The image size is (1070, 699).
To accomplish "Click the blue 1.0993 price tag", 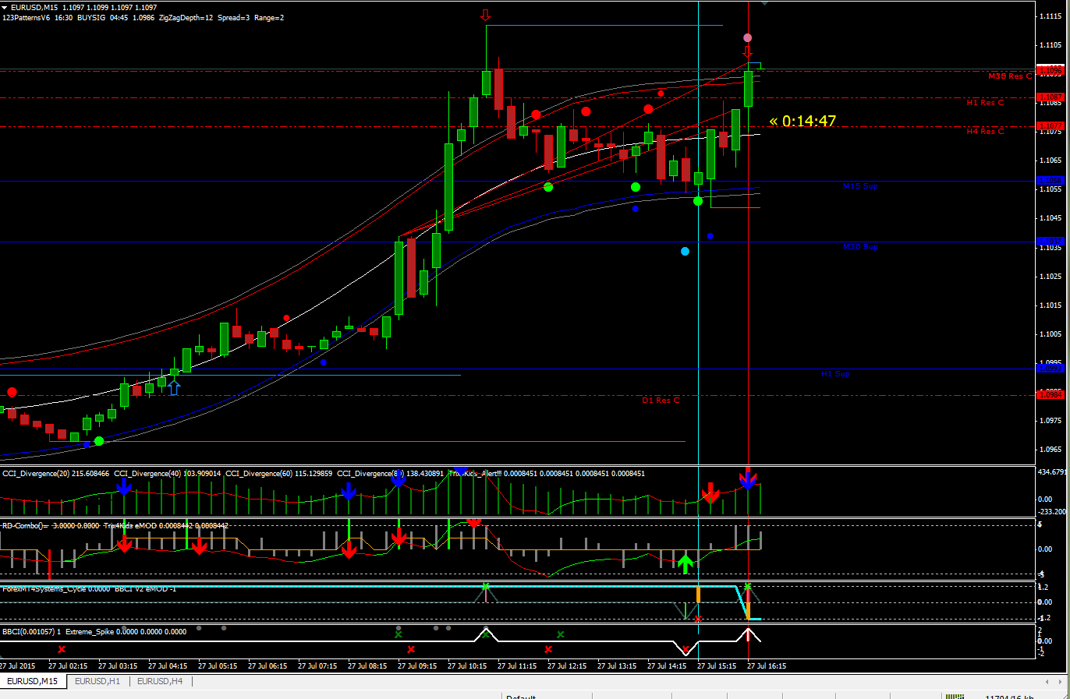I will point(1051,369).
